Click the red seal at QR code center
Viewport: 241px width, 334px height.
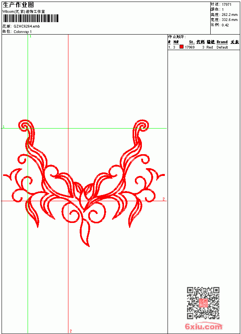tap(203, 303)
